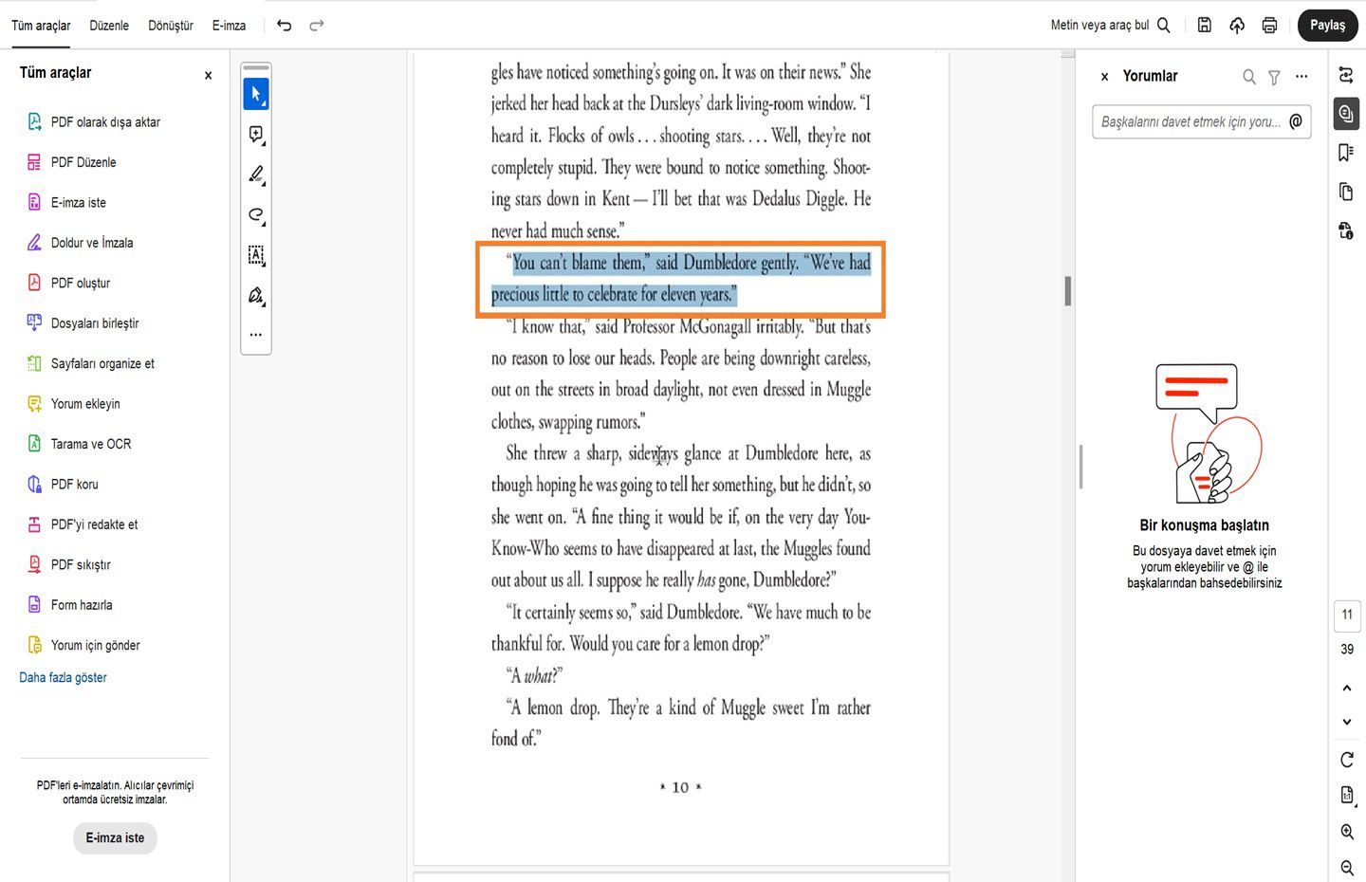The height and width of the screenshot is (882, 1366).
Task: Zoom out of the document
Action: (1347, 868)
